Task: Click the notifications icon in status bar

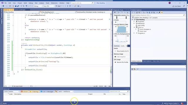Action: pos(182,104)
